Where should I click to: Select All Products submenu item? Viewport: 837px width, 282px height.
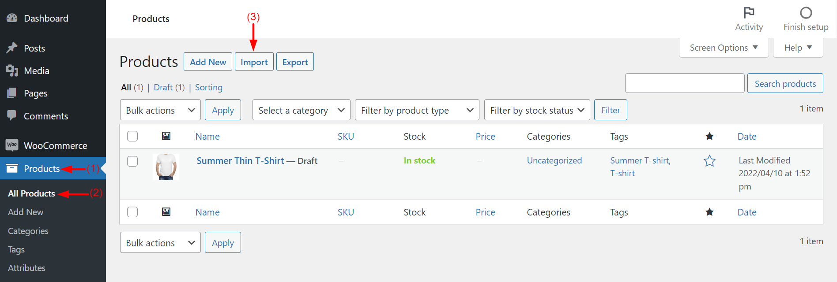31,193
